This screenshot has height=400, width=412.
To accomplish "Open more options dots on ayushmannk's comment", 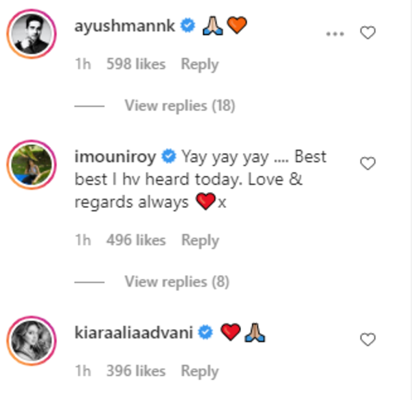I will point(335,34).
